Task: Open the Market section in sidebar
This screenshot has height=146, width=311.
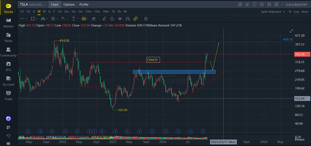Action: click(x=9, y=23)
